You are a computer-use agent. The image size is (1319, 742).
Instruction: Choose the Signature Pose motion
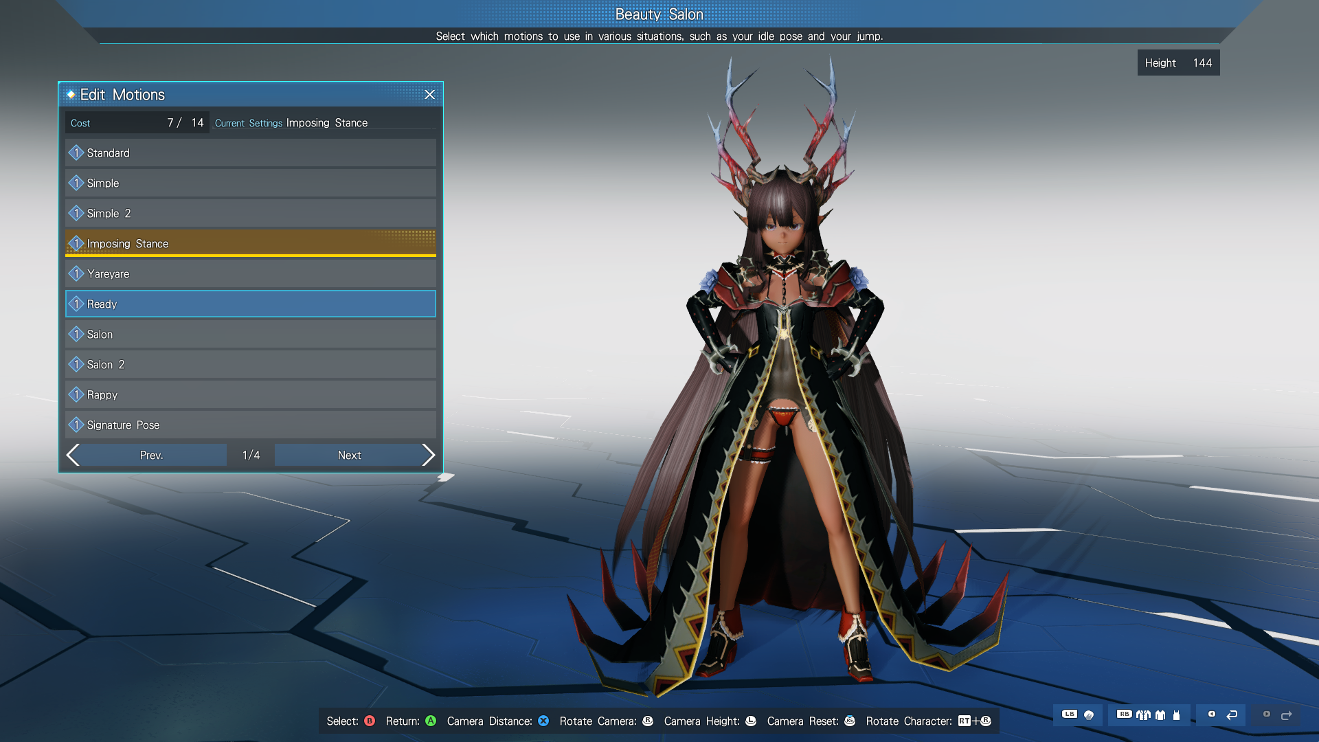point(251,425)
